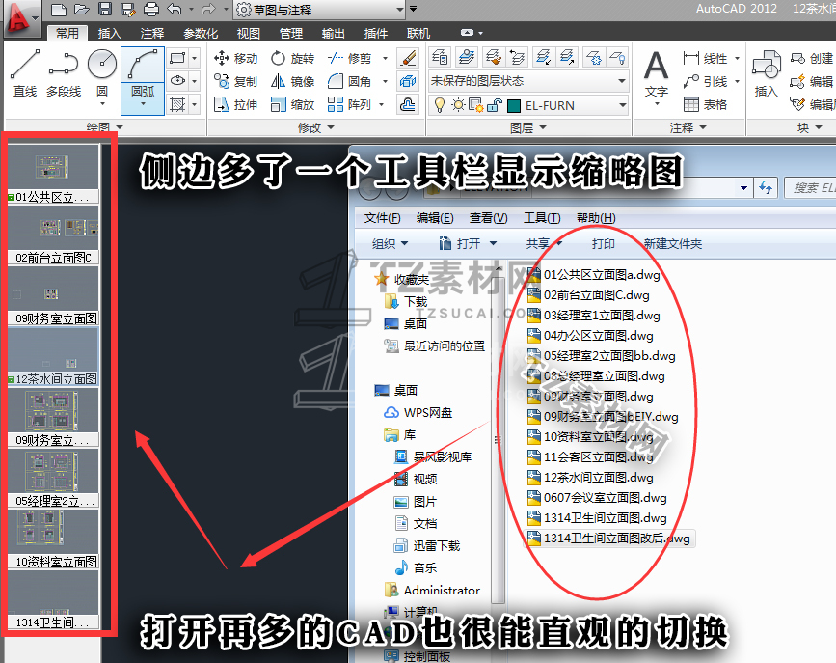This screenshot has height=663, width=836.
Task: Click the 移动 (Move) tool
Action: click(235, 58)
